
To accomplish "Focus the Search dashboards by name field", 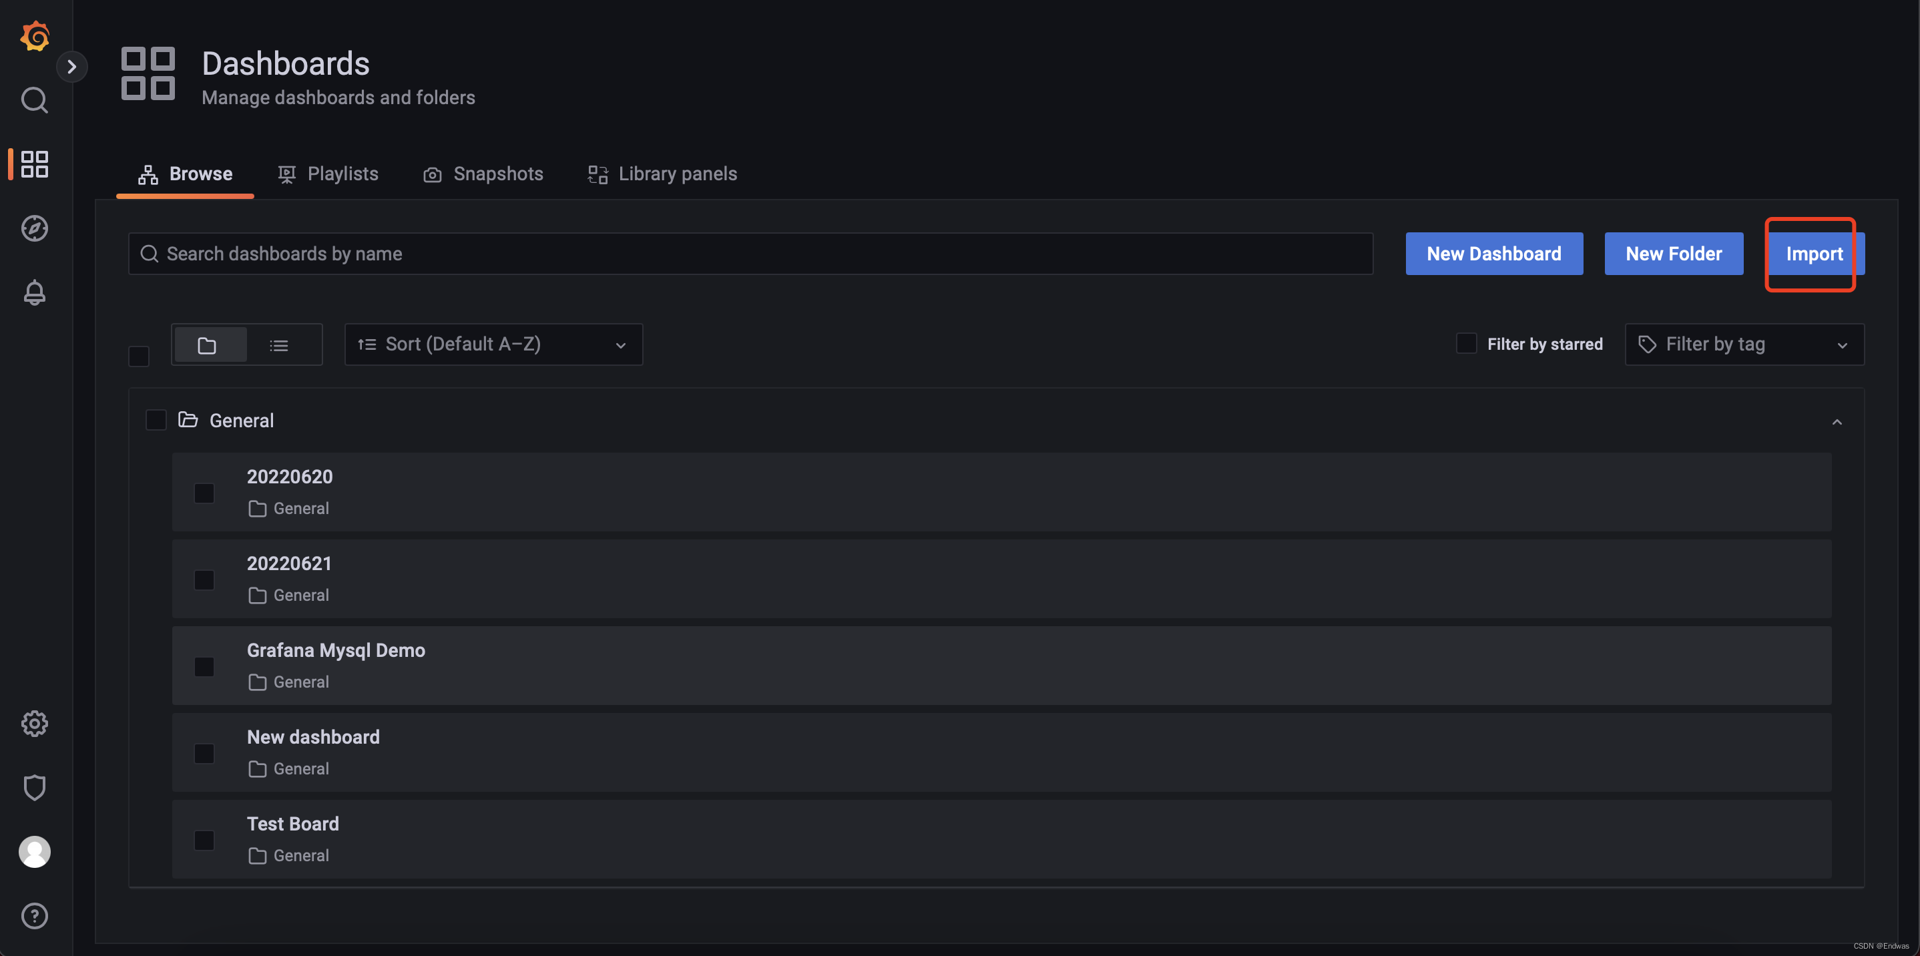I will (x=750, y=254).
